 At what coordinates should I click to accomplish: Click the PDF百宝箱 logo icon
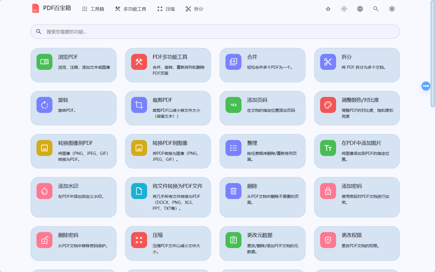(35, 8)
